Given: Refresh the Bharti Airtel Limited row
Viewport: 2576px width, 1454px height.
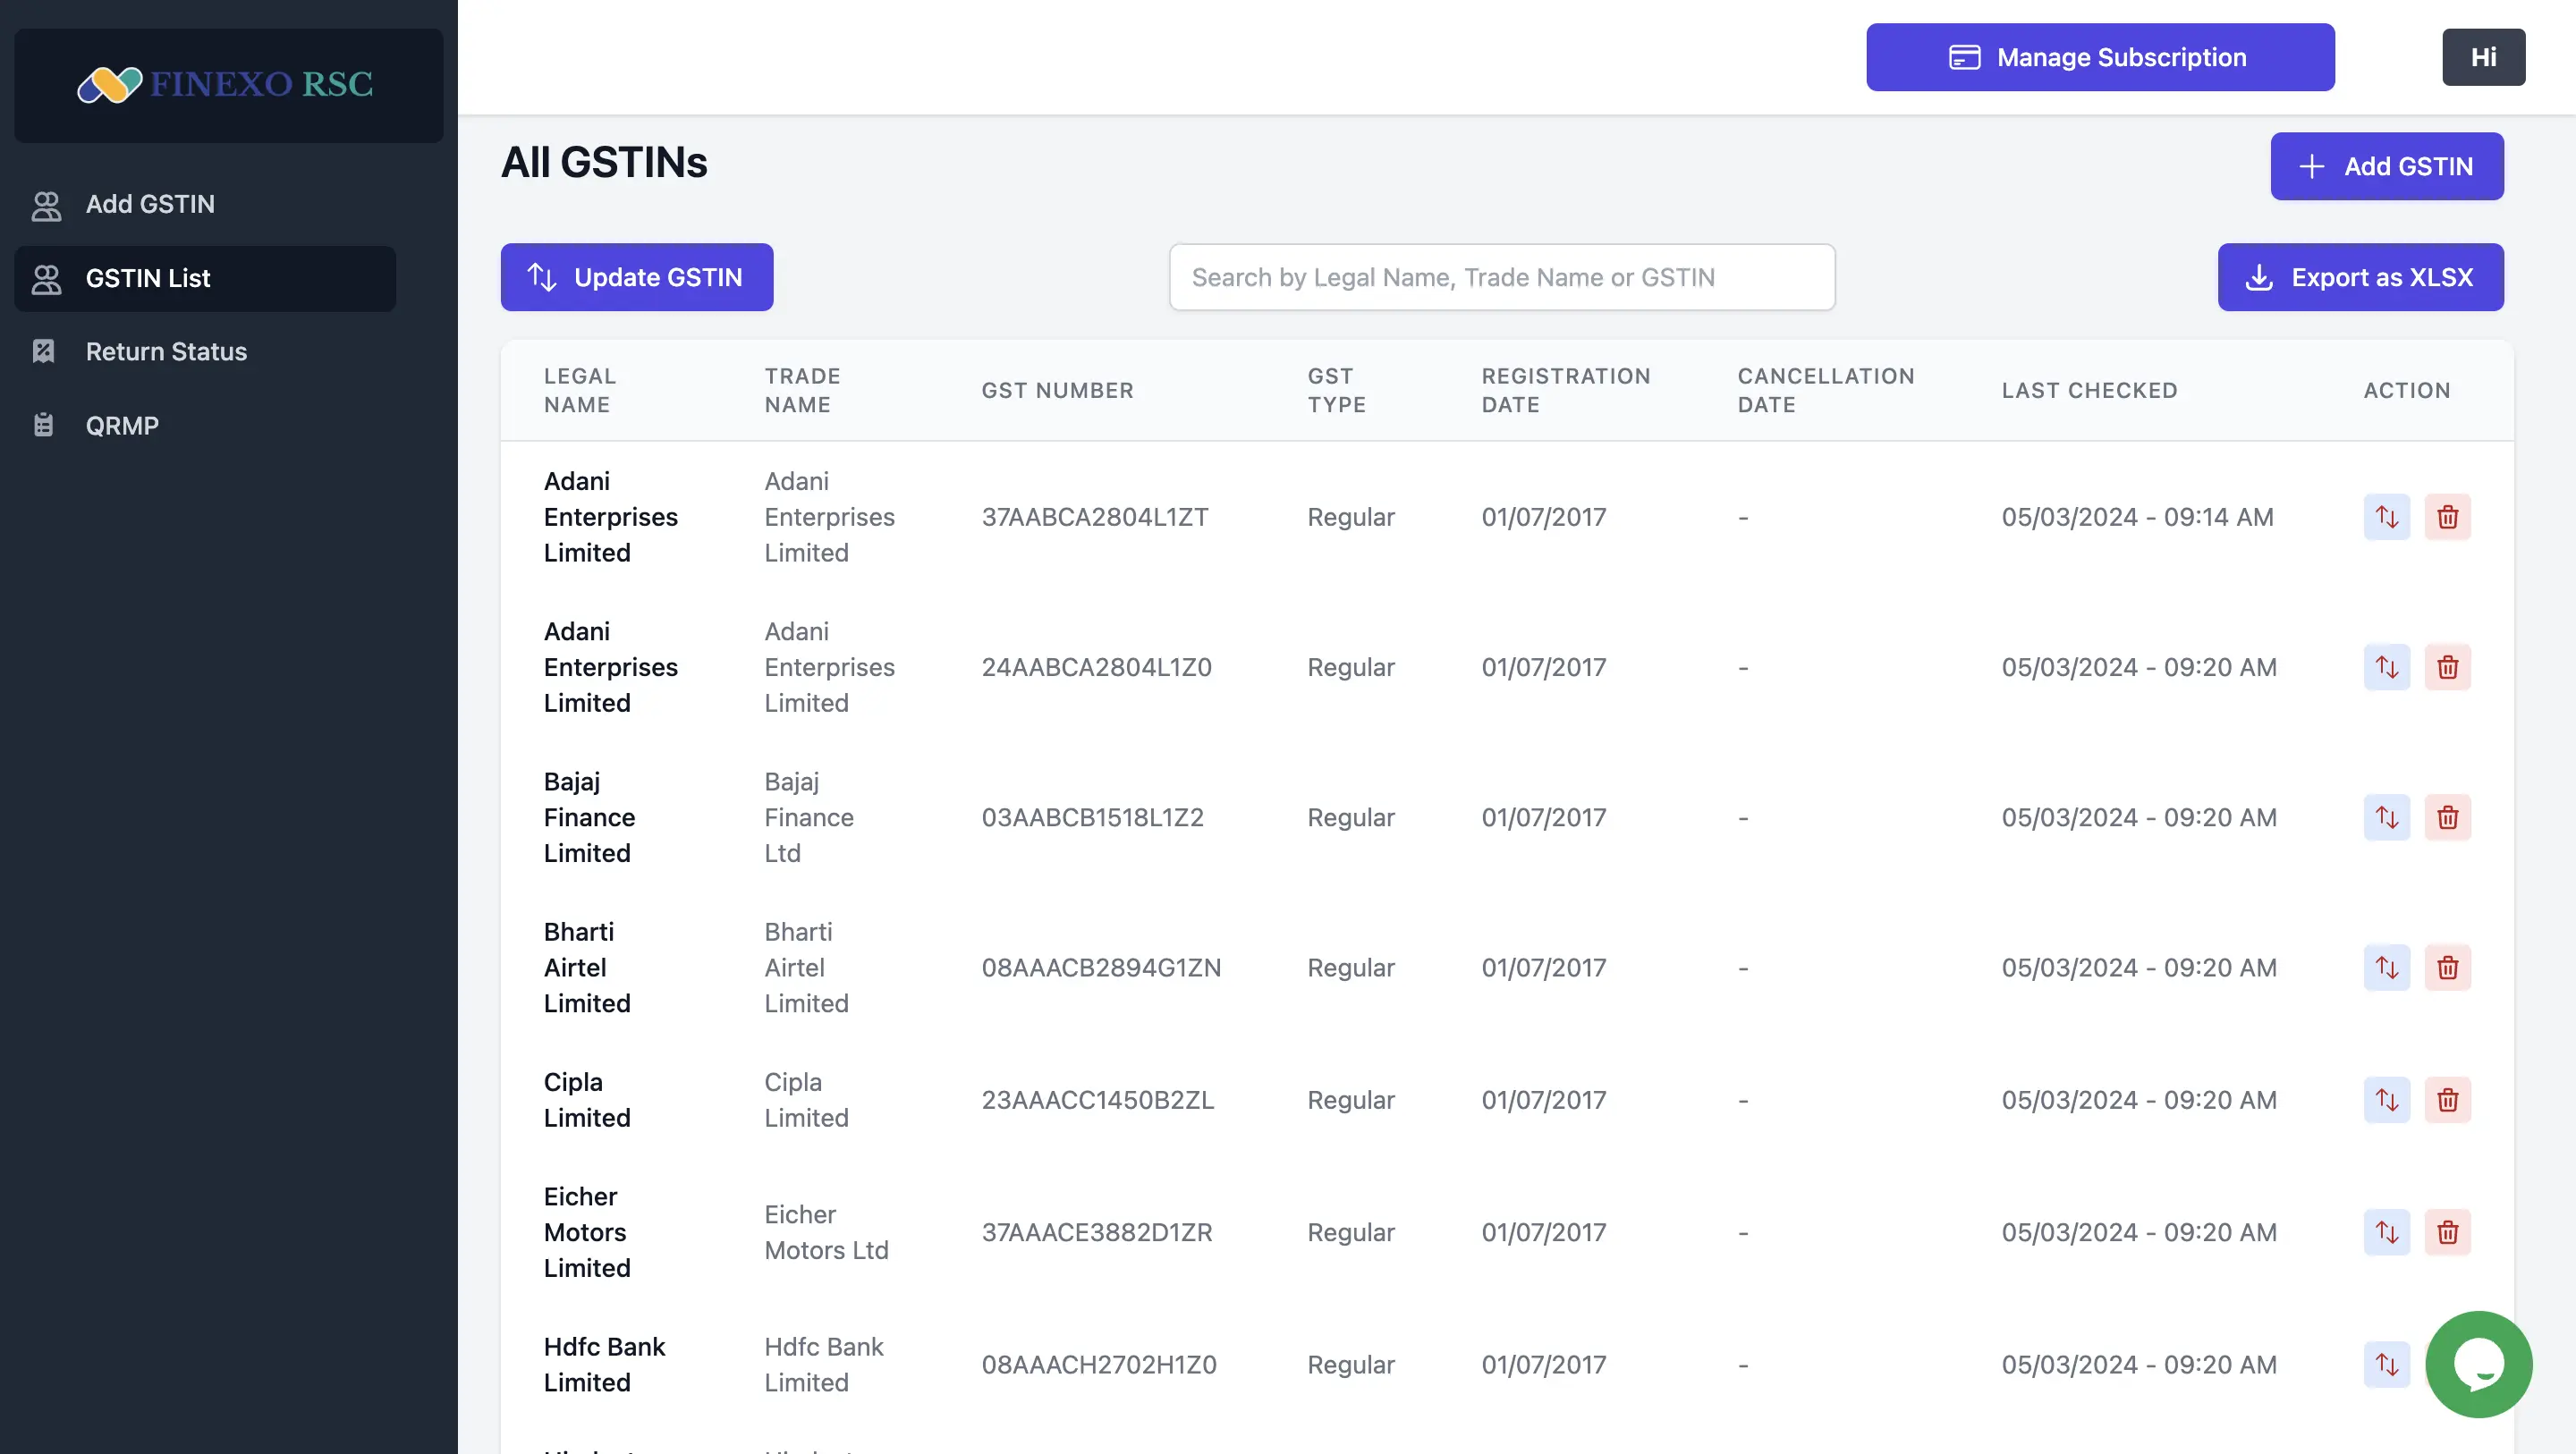Looking at the screenshot, I should [2387, 967].
